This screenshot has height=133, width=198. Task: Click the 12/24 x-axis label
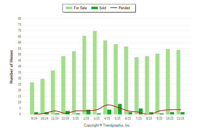pyautogui.click(x=65, y=118)
